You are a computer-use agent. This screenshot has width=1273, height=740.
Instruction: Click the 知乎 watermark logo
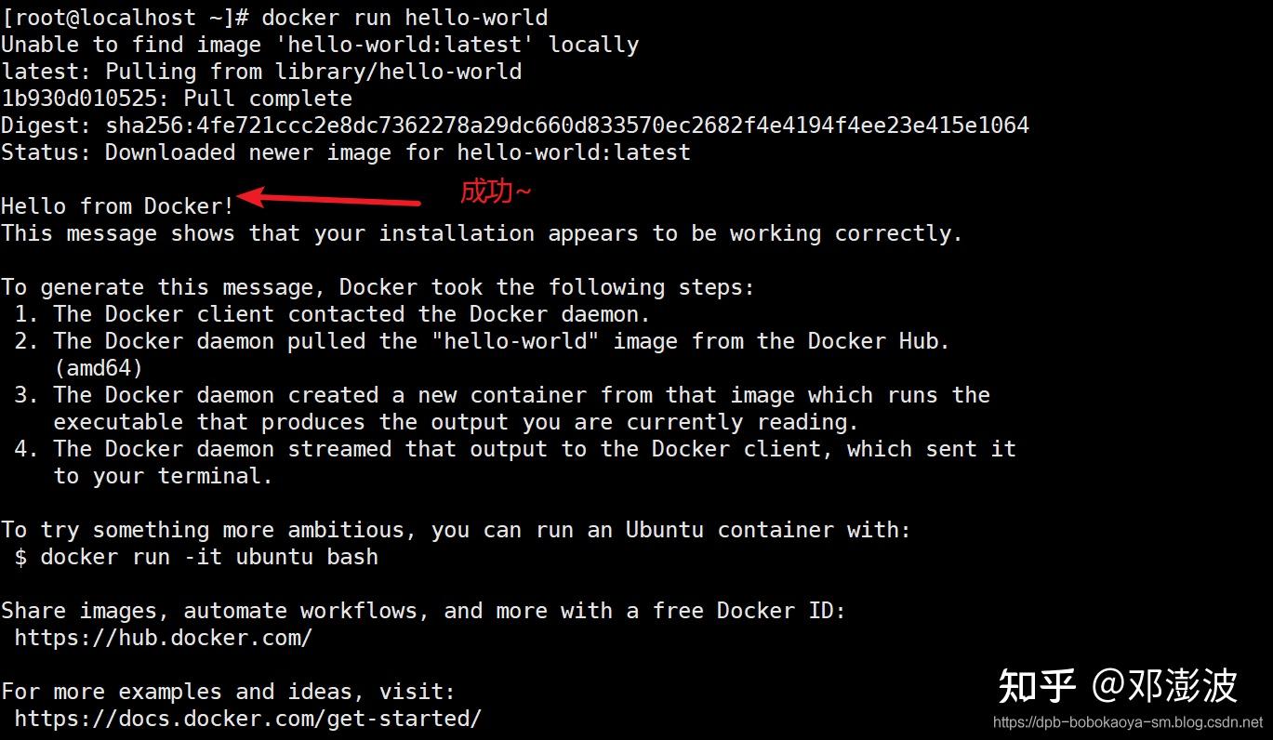(1036, 686)
